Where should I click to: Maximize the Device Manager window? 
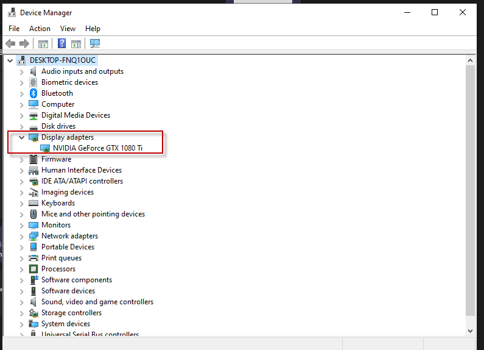click(435, 12)
